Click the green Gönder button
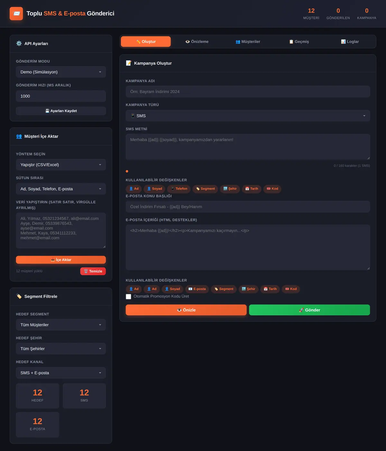386x451 pixels. point(309,310)
